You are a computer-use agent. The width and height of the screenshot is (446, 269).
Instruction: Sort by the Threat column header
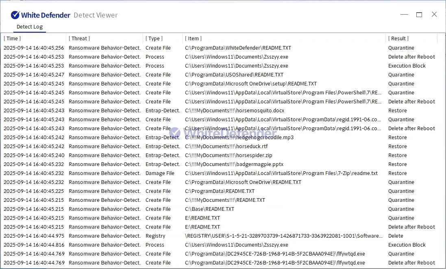(x=79, y=39)
